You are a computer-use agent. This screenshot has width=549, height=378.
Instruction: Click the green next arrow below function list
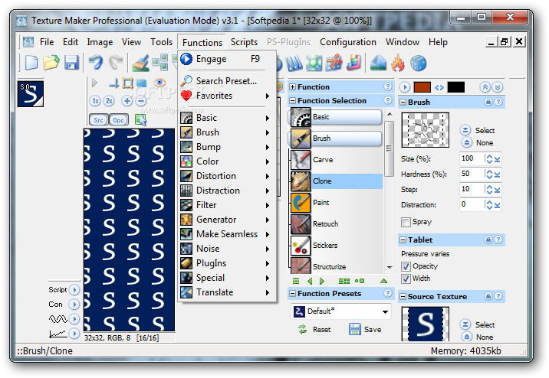(x=322, y=281)
